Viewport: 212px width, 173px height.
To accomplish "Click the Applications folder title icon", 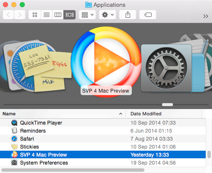I will pyautogui.click(x=89, y=5).
